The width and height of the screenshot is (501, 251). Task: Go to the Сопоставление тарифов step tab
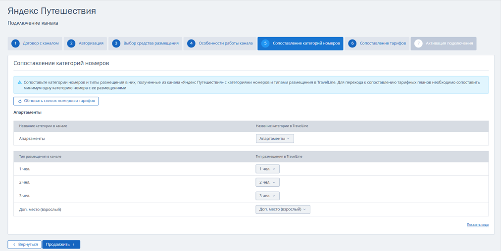[x=377, y=43]
